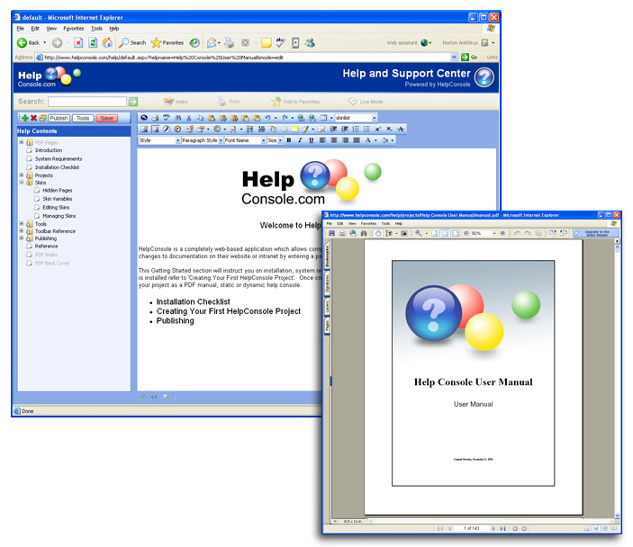This screenshot has height=547, width=633.
Task: Click Live Mode in help toolbar
Action: click(366, 102)
